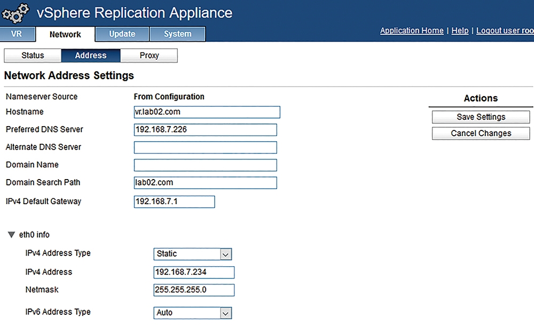
Task: Click the IPv4 Address input field
Action: pyautogui.click(x=194, y=272)
